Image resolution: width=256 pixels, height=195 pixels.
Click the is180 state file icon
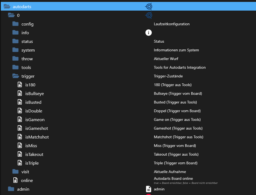(x=20, y=85)
